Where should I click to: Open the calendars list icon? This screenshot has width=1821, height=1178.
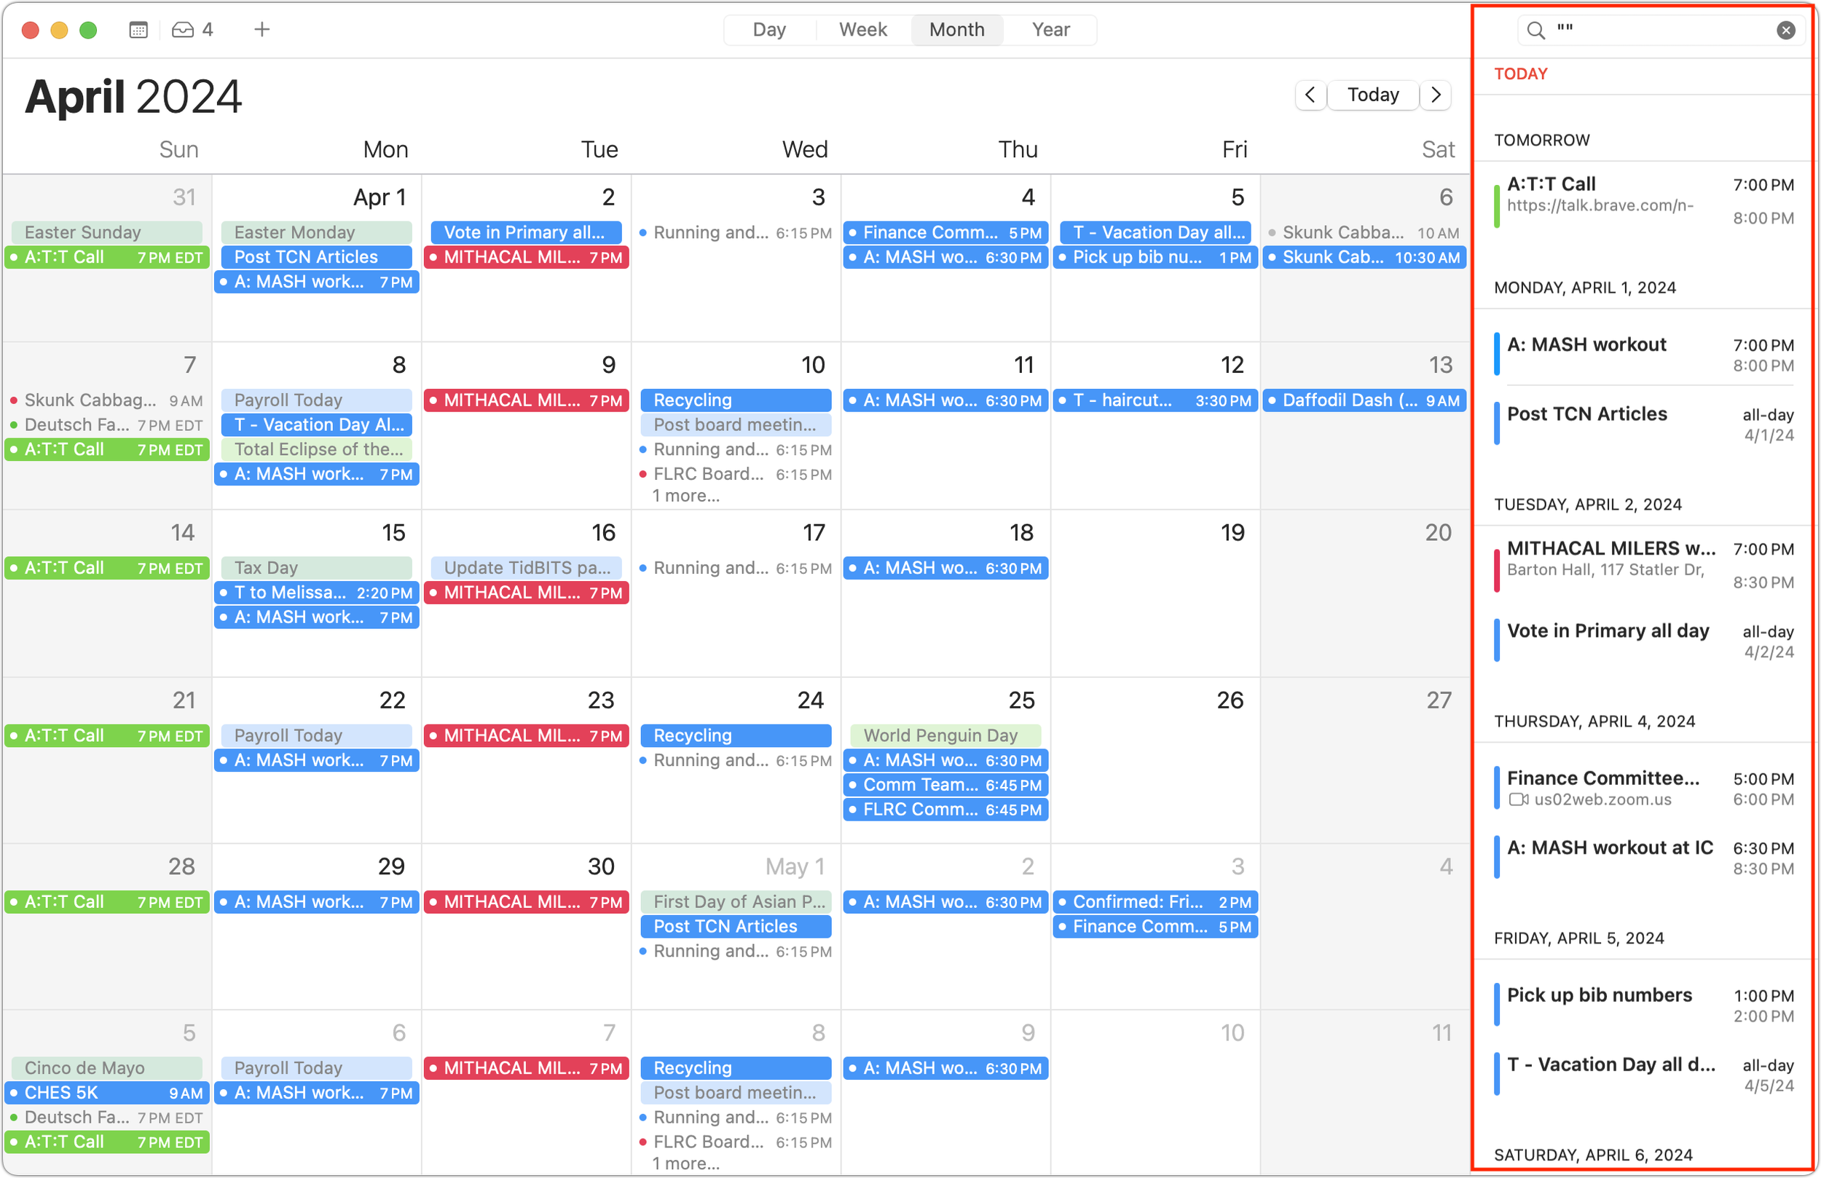pyautogui.click(x=138, y=30)
